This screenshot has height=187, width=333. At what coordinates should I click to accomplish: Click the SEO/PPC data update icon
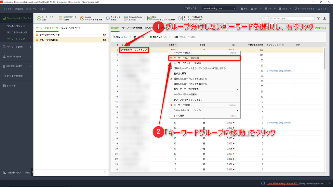60,19
